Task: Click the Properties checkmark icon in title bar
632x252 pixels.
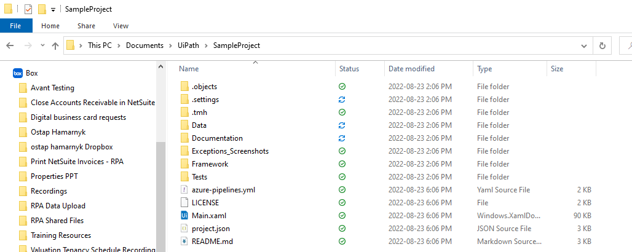Action: tap(28, 9)
